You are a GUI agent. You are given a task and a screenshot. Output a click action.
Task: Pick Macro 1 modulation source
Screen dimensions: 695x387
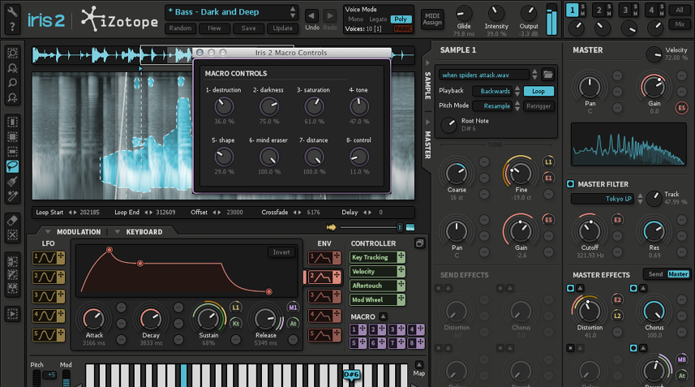pyautogui.click(x=358, y=329)
